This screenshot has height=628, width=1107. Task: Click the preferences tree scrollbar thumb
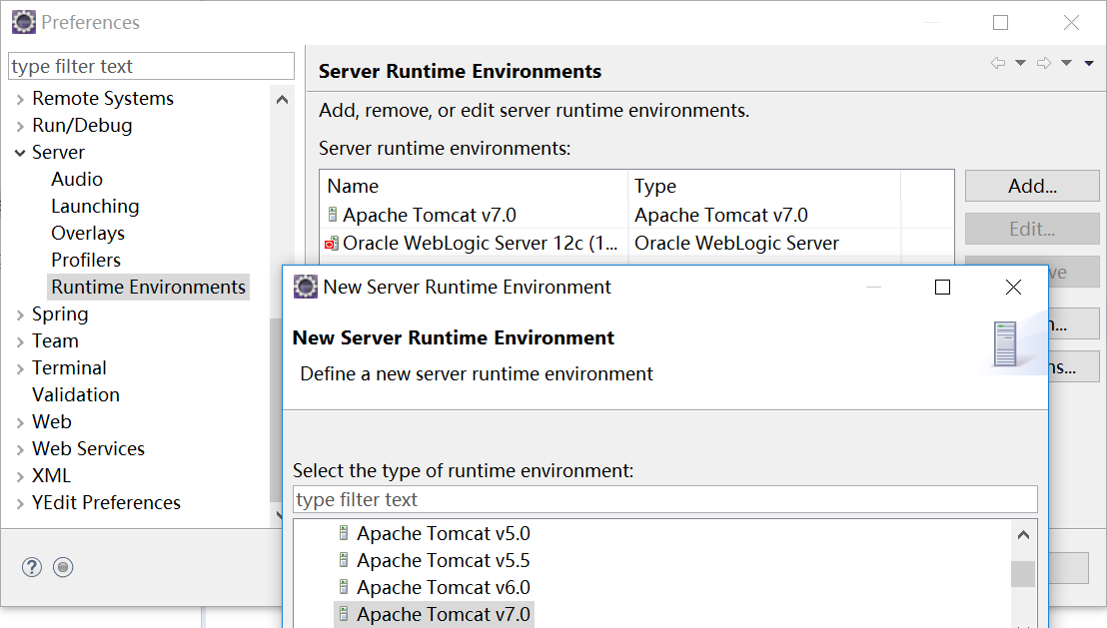click(x=275, y=409)
